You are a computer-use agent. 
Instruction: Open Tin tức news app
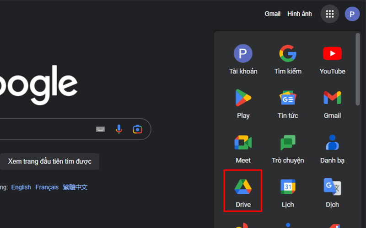tap(288, 104)
